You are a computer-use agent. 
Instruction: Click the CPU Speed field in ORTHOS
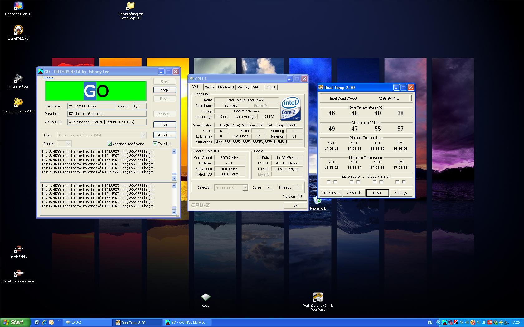(107, 122)
